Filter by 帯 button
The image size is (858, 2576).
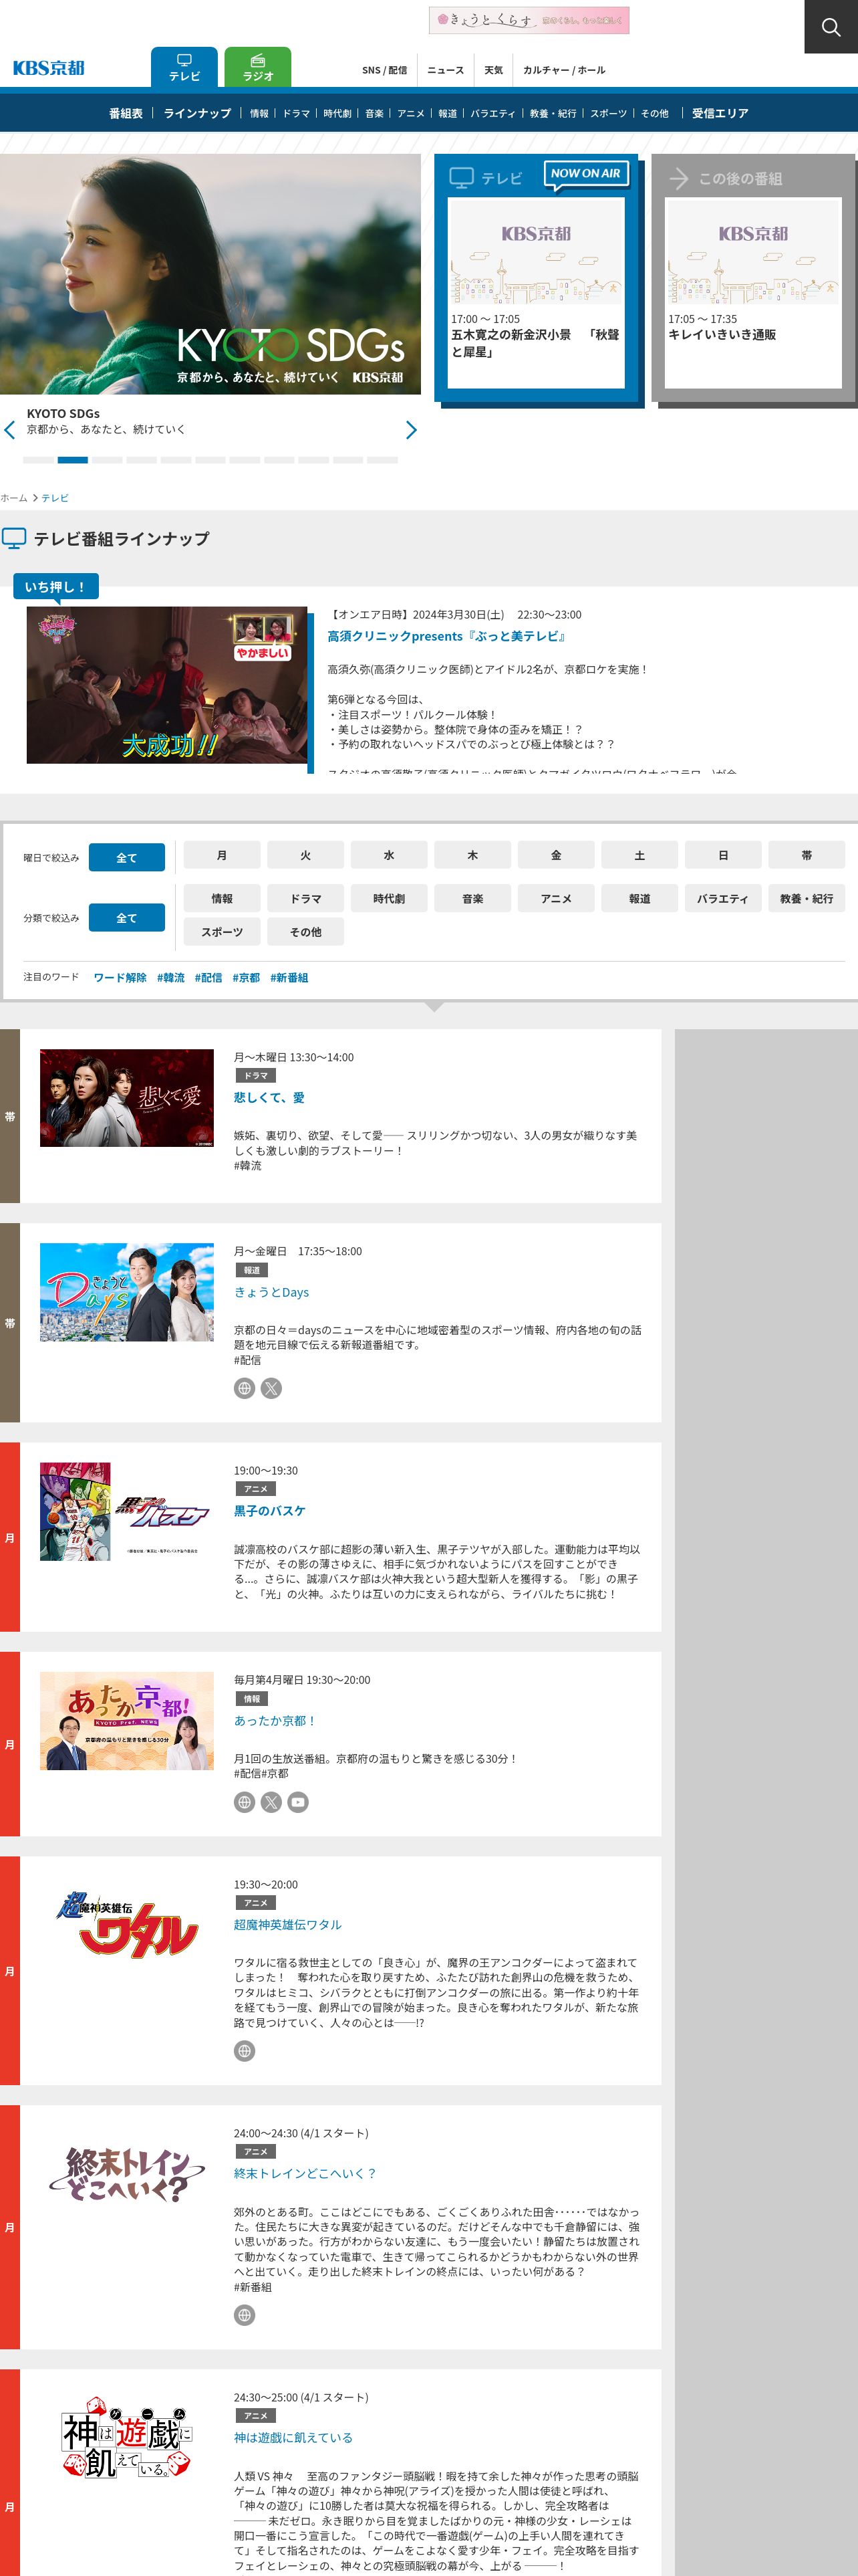807,856
